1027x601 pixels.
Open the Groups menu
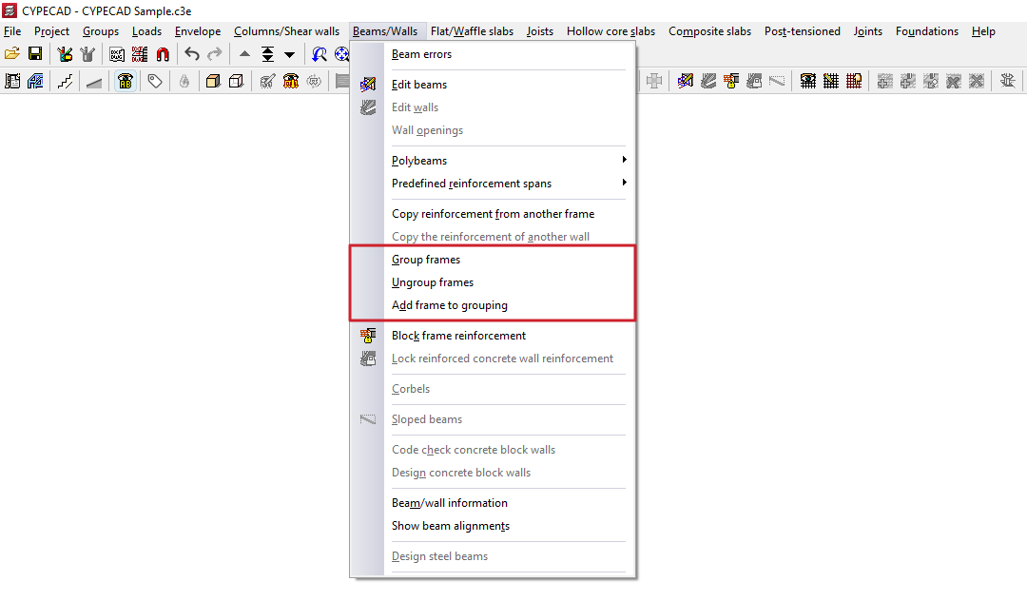click(101, 31)
